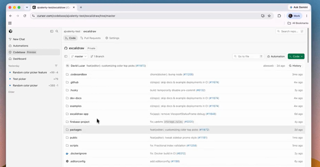
Task: Open the All Bookmarks folder
Action: (x=298, y=23)
